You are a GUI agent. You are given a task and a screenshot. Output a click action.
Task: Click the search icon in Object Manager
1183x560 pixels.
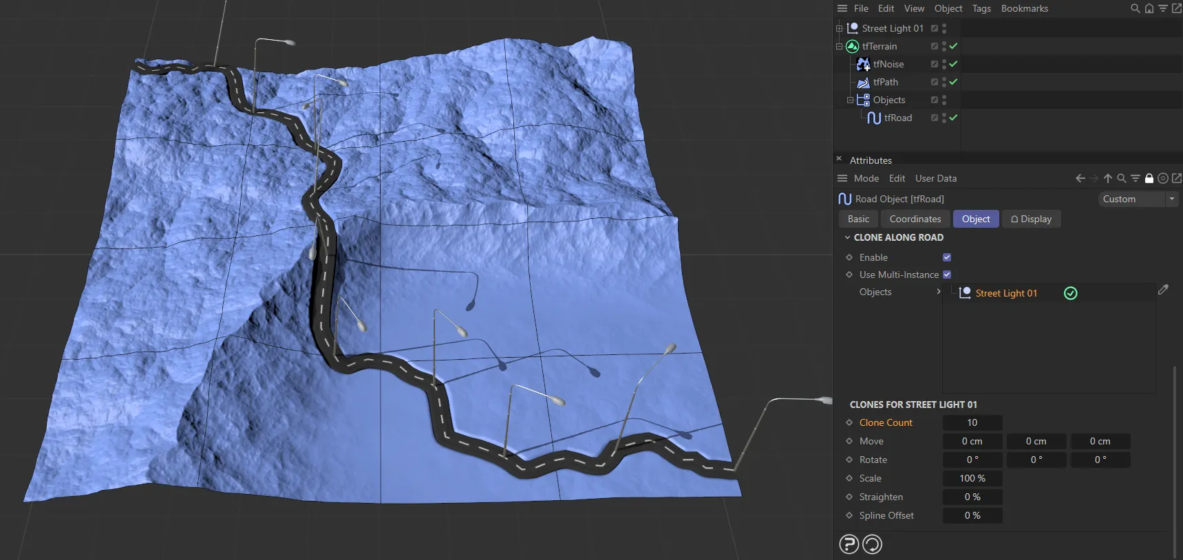[x=1135, y=8]
